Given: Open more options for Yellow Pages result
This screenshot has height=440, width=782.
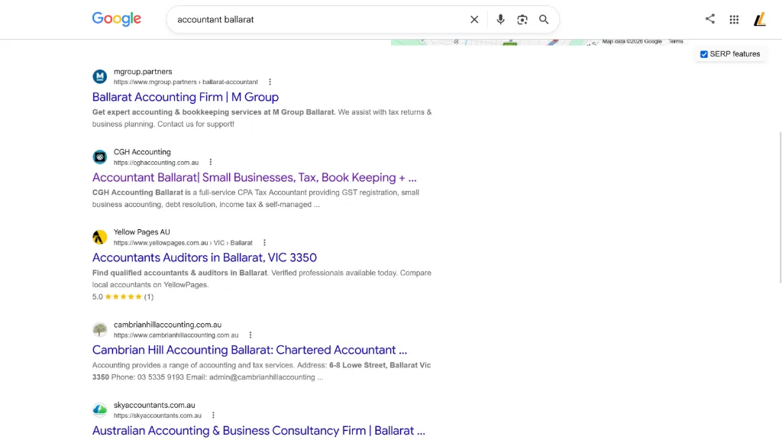Looking at the screenshot, I should tap(264, 242).
